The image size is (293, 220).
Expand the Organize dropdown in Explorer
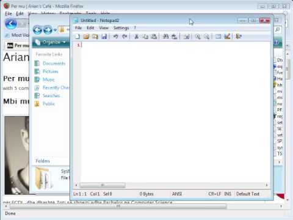pos(51,42)
